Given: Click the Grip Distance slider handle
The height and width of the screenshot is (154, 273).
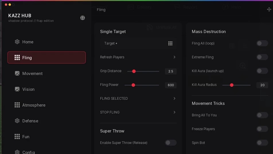Looking at the screenshot, I should pyautogui.click(x=134, y=71).
